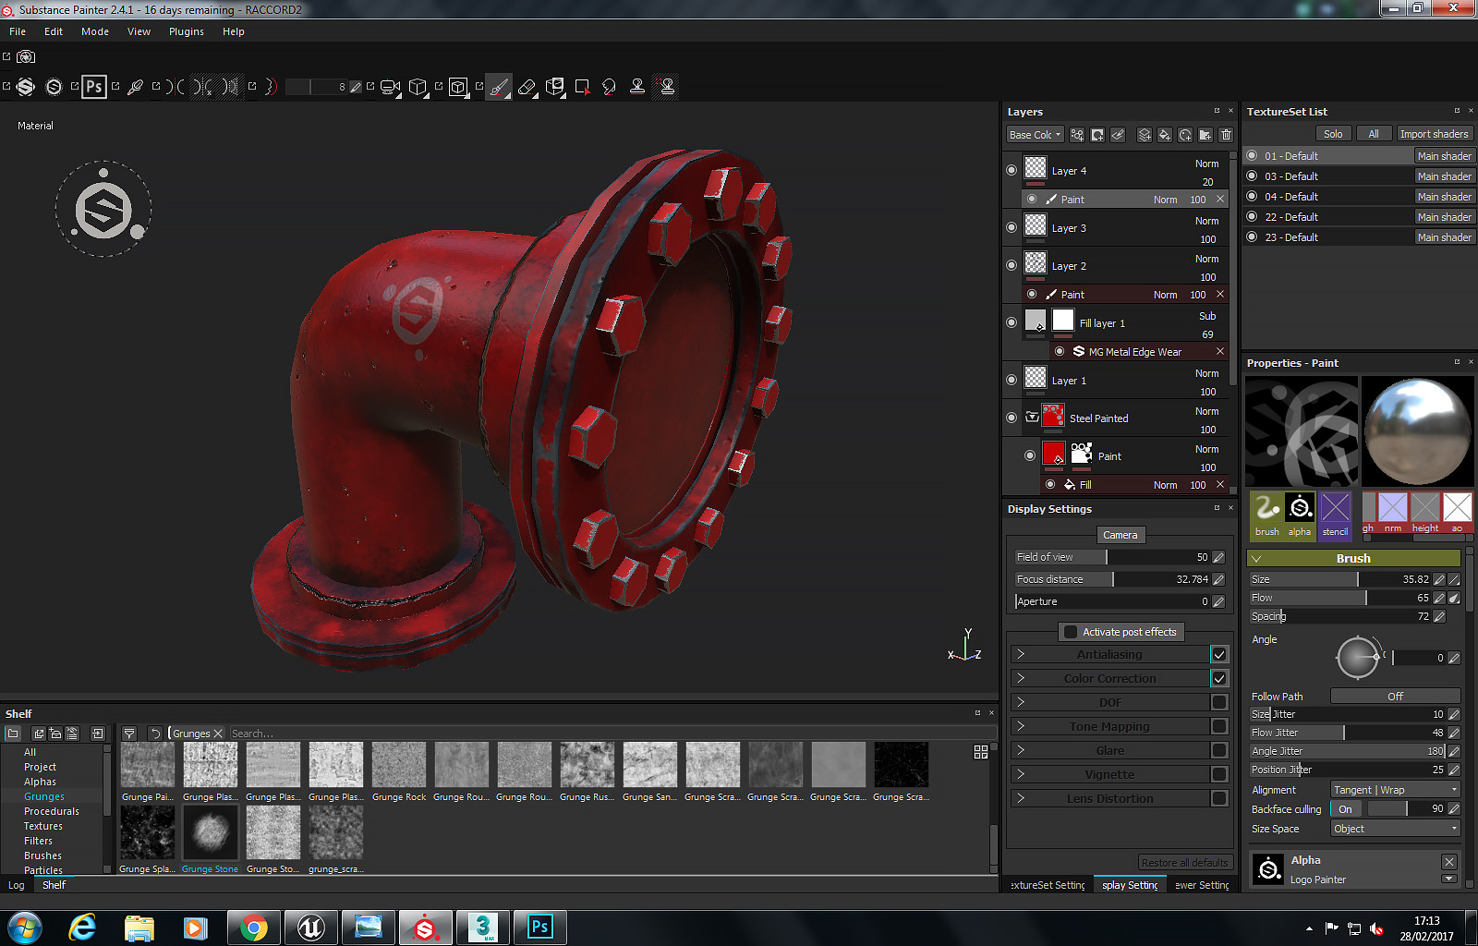Collapse the Brush section chevron
Image resolution: width=1478 pixels, height=946 pixels.
1257,559
